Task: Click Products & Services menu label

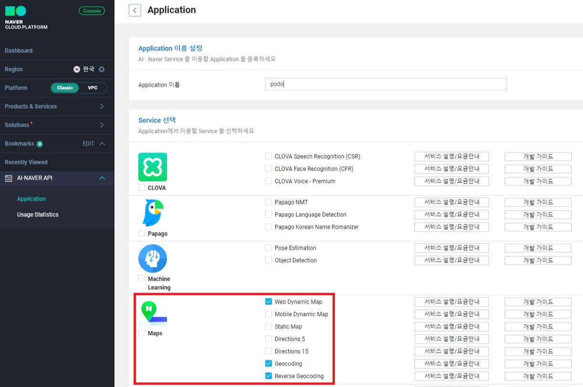Action: click(31, 106)
